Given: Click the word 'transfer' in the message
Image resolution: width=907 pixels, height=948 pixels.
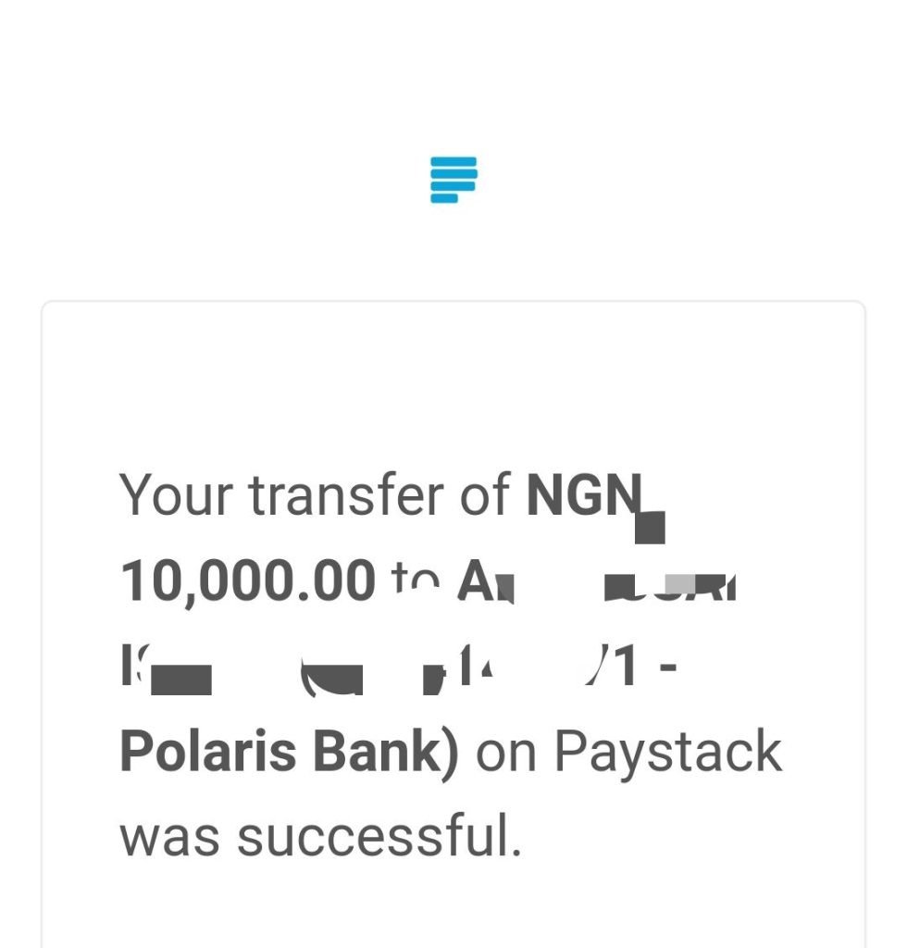Looking at the screenshot, I should tap(347, 494).
